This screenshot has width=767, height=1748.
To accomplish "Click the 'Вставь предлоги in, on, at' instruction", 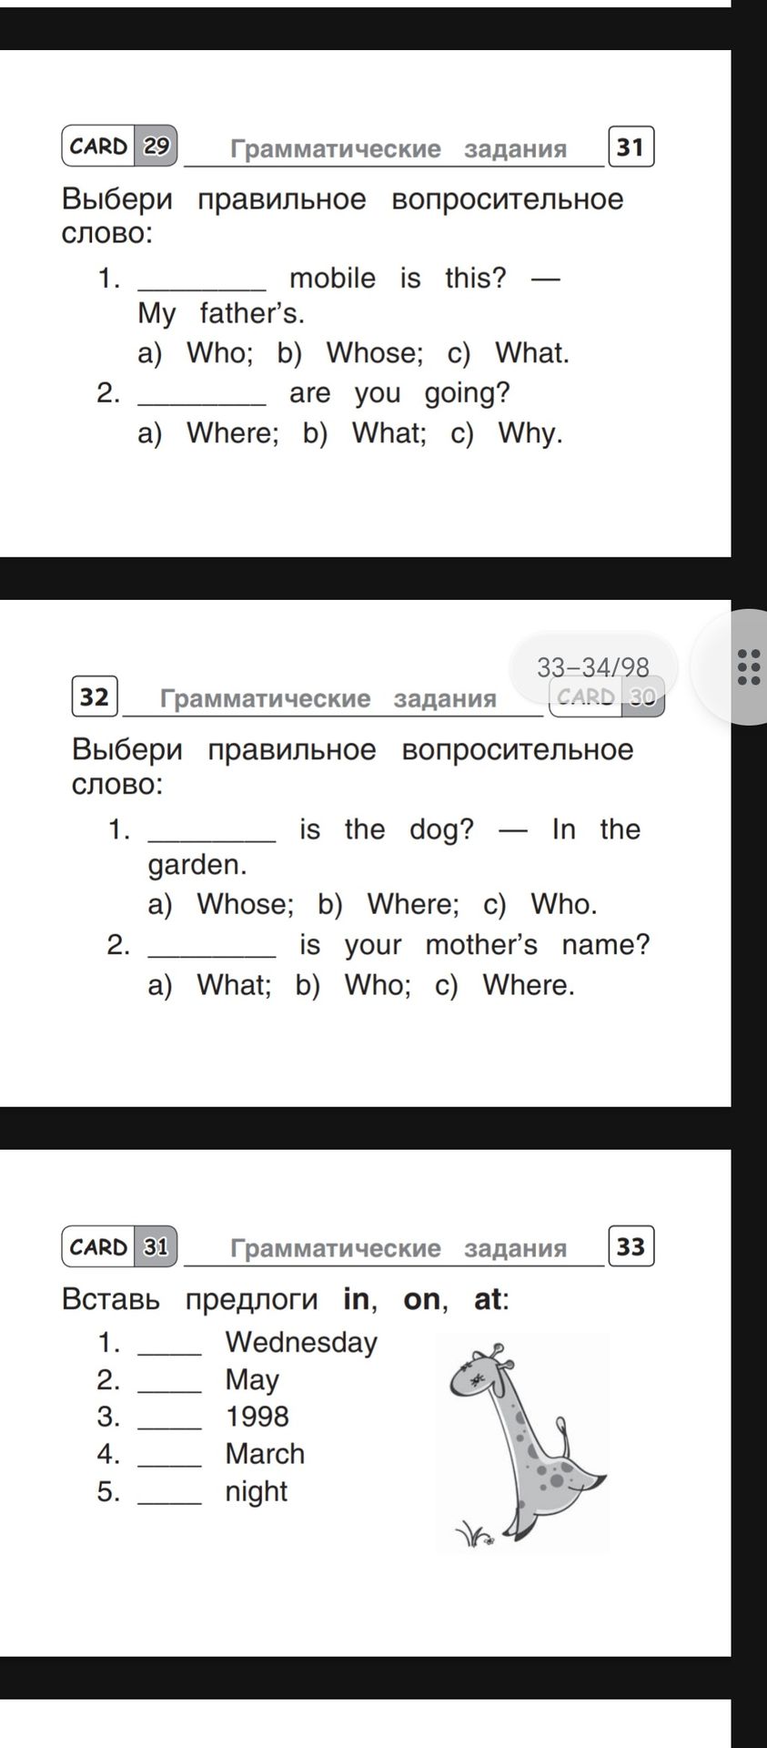I will (286, 1299).
